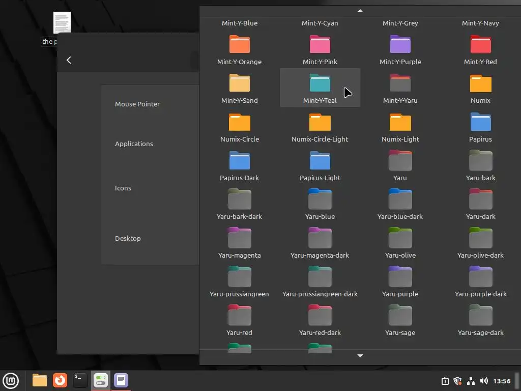Viewport: 521px width, 391px height.
Task: Open the Desktop theme setting
Action: pyautogui.click(x=128, y=238)
